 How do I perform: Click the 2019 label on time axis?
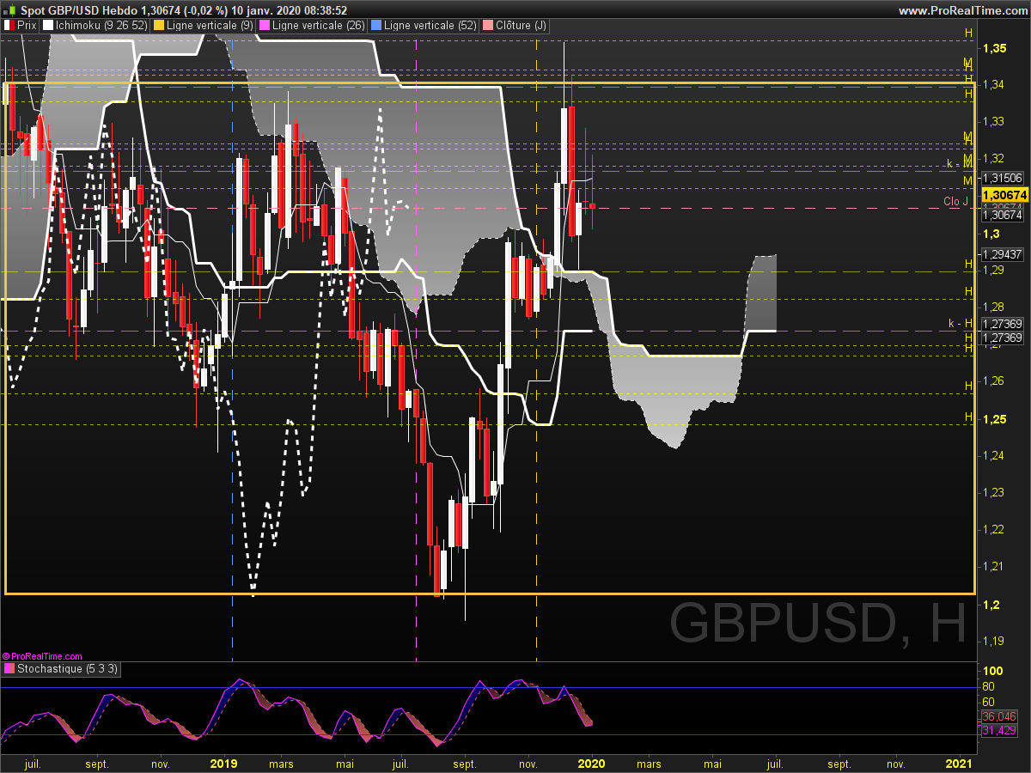223,763
